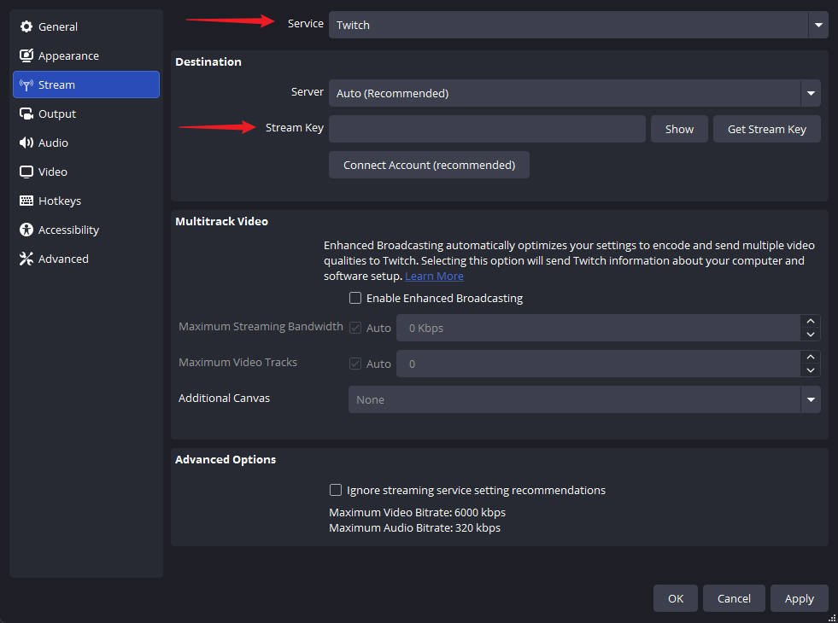Click the Video monitor icon
838x623 pixels.
click(x=26, y=172)
